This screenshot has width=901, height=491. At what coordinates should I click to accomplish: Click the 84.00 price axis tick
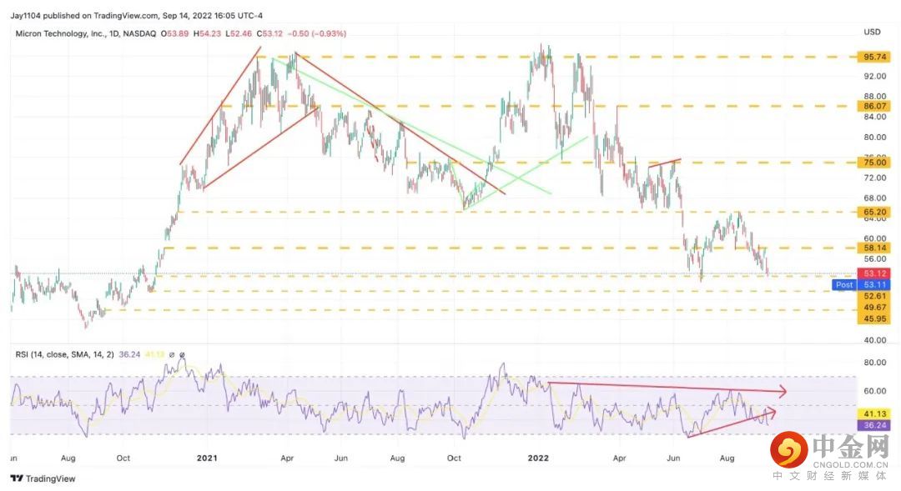coord(874,118)
